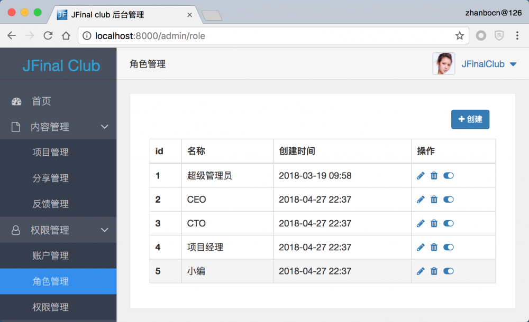The image size is (529, 322).
Task: Disable the 超级管理员 role toggle
Action: coord(449,175)
